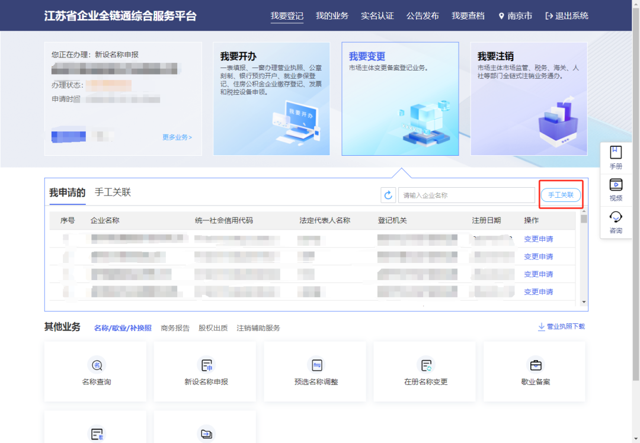
Task: Open 新设名称申报 new name declaration icon
Action: click(x=205, y=365)
